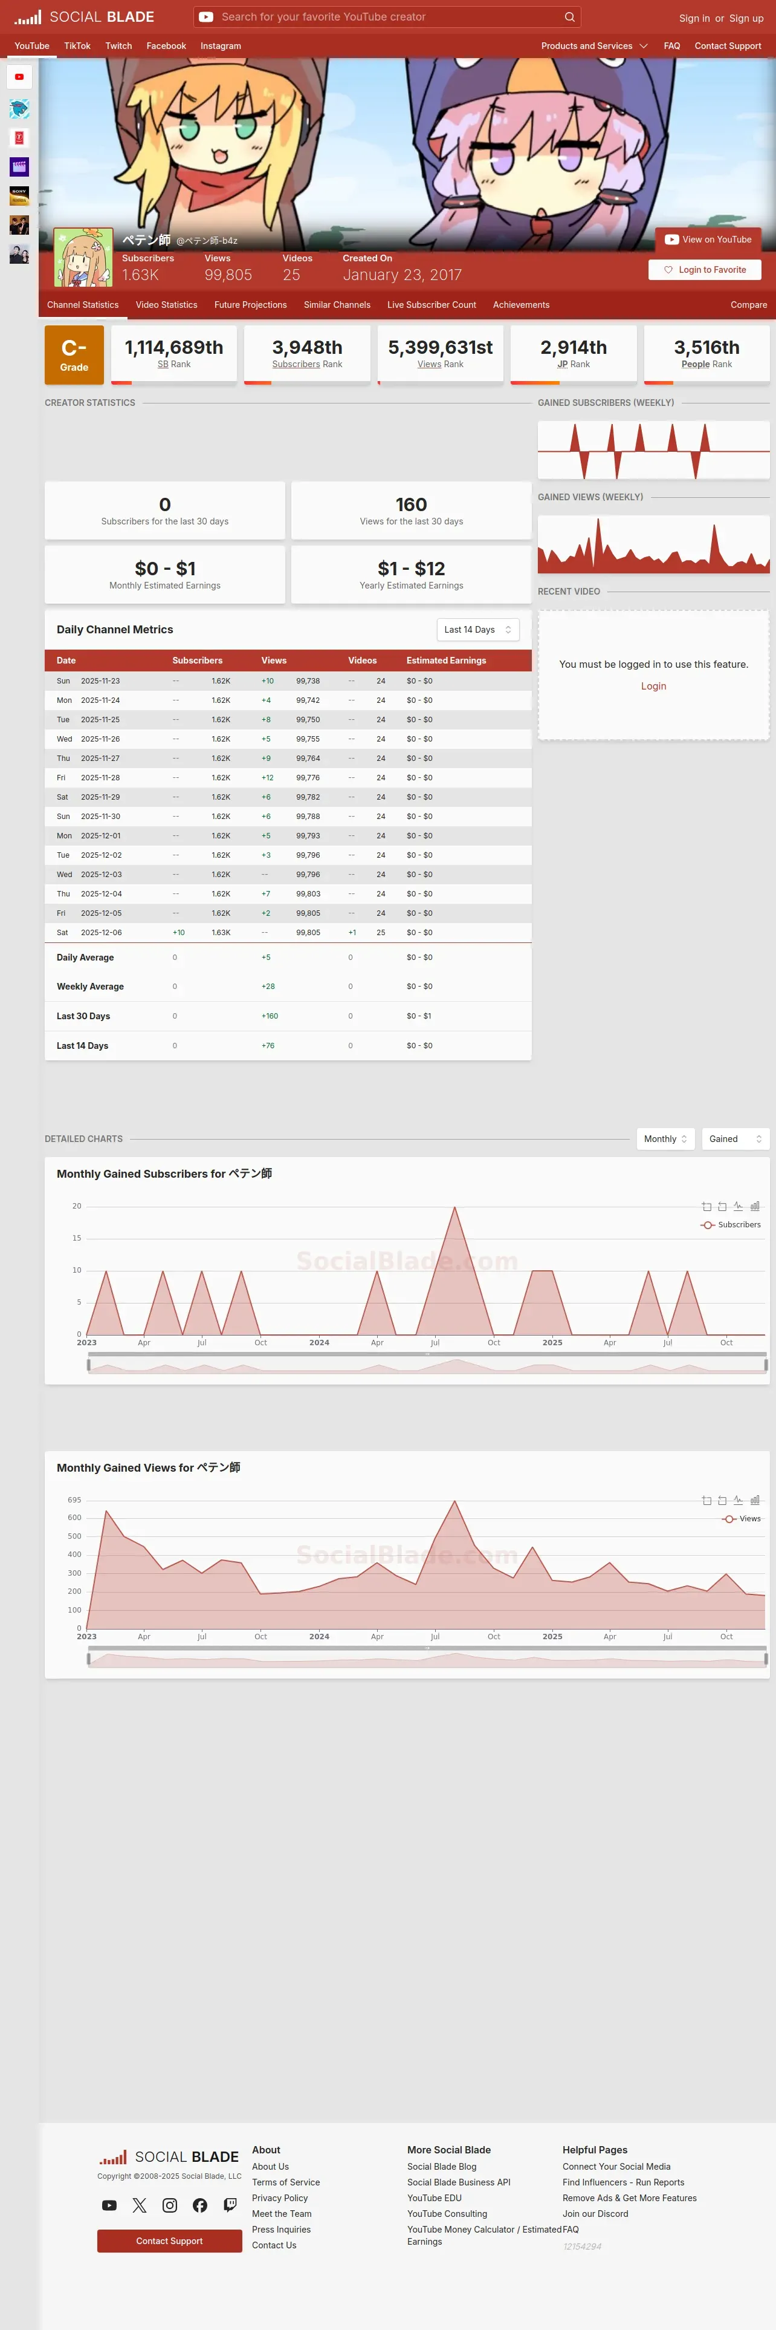Expand Products and Services menu

point(595,46)
